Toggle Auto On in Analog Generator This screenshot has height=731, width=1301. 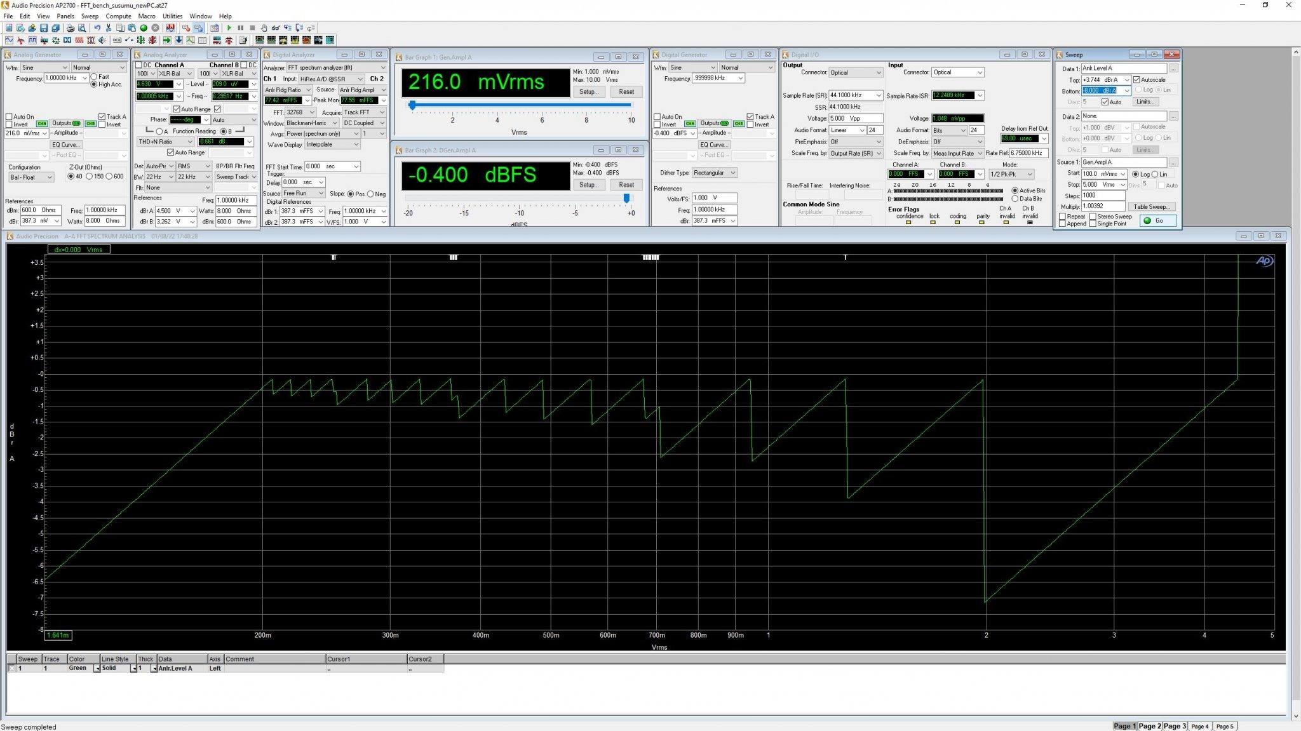tap(9, 117)
